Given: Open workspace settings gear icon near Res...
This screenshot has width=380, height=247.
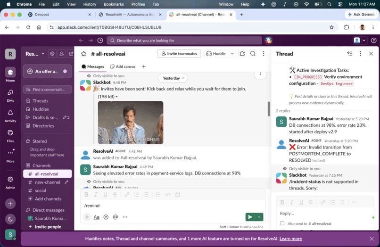Looking at the screenshot, I should (x=52, y=54).
